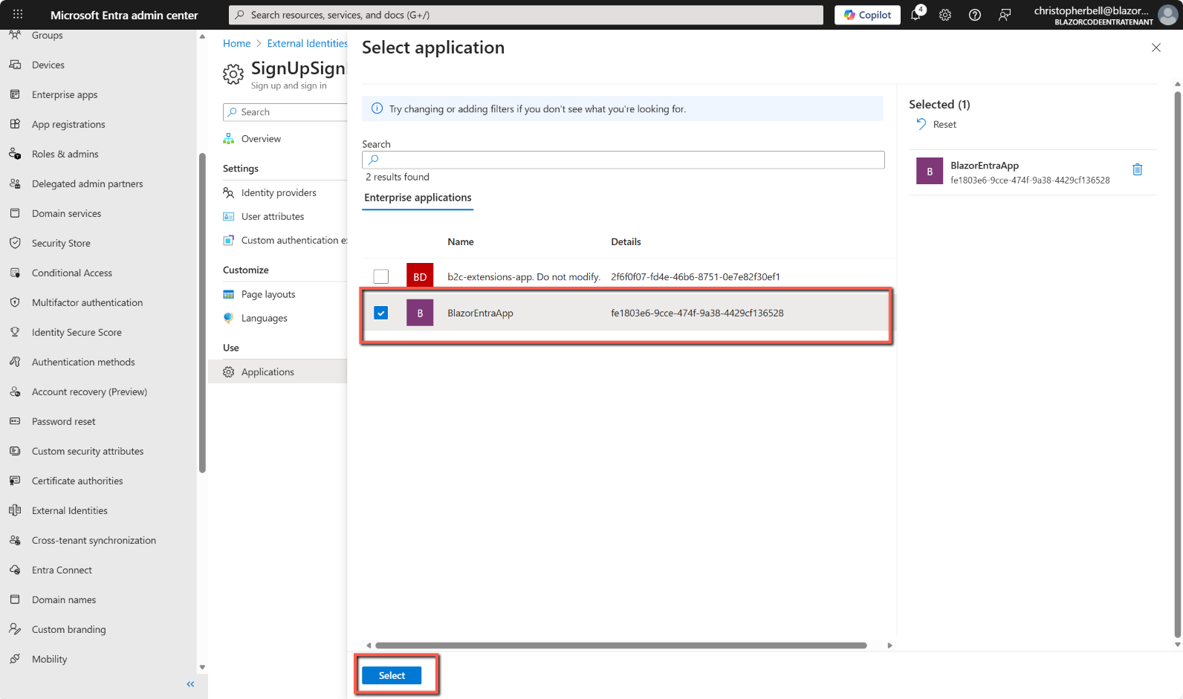Switch to the Enterprise applications tab
The image size is (1183, 699).
tap(418, 198)
